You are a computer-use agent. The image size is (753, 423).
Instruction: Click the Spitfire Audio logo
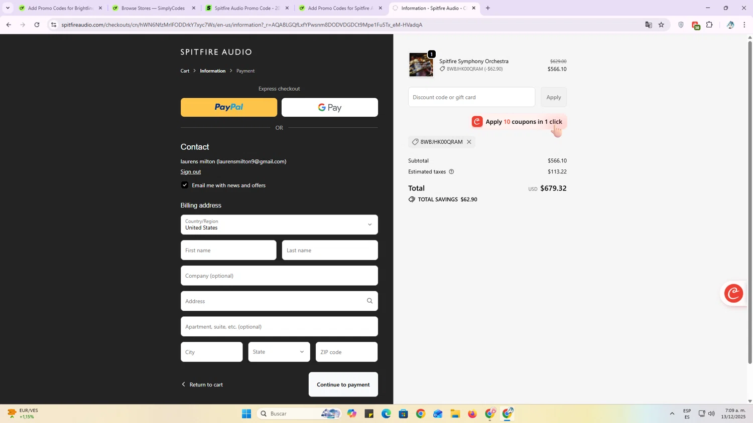pos(216,52)
